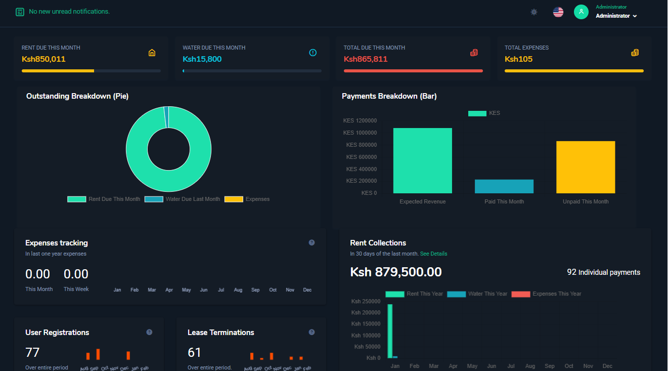Screen dimensions: 668x371
Task: Click Outstanding Breakdown (Pie) heading
Action: point(77,96)
